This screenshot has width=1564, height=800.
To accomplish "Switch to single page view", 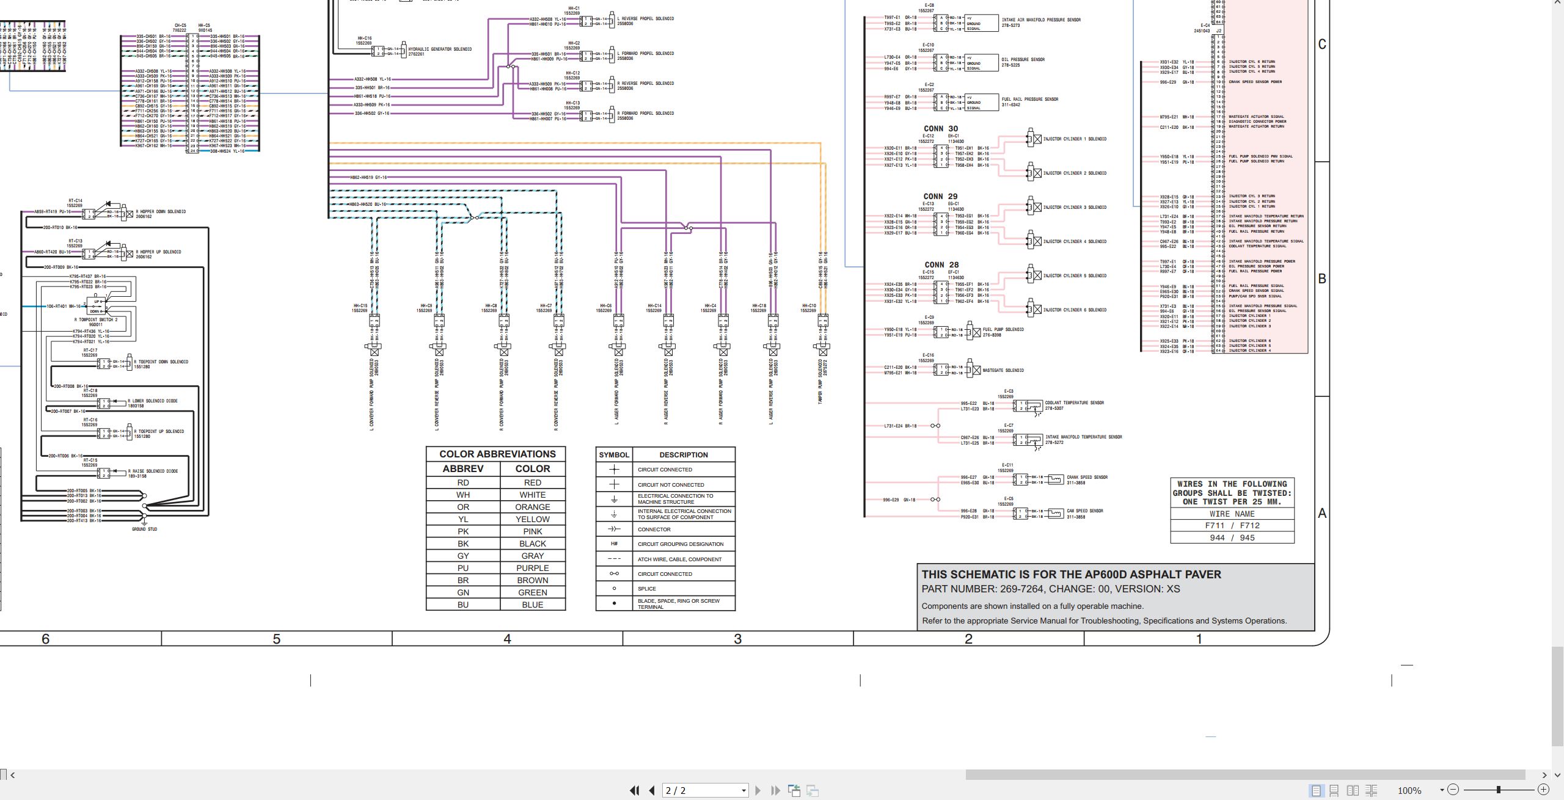I will point(1316,790).
